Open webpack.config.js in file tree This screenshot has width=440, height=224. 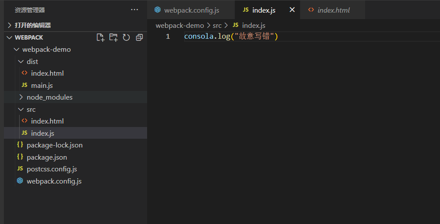click(75, 181)
